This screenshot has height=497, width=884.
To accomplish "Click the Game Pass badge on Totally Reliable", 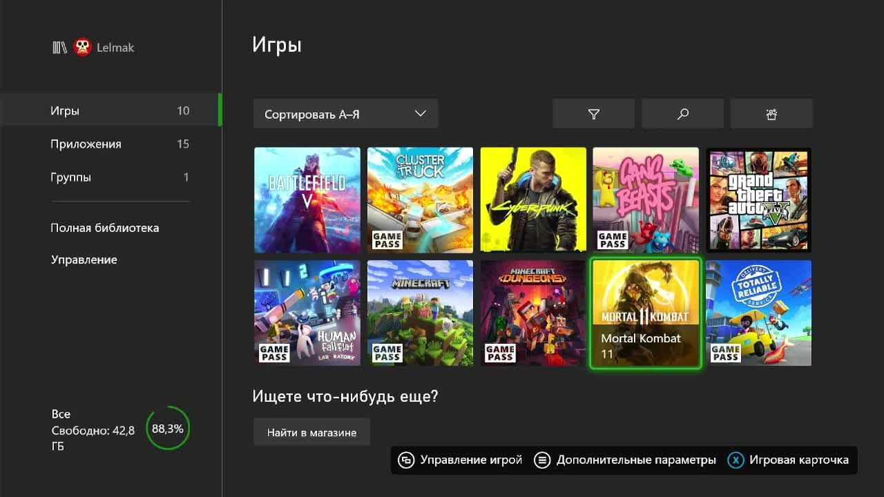I will tap(725, 353).
